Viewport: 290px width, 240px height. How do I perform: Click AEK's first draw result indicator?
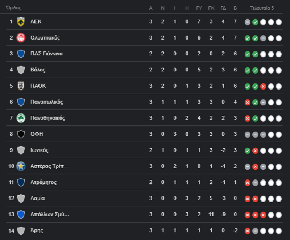tap(248, 22)
